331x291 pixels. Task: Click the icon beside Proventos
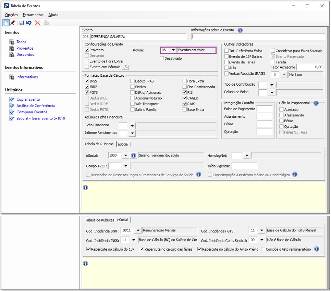pos(12,48)
